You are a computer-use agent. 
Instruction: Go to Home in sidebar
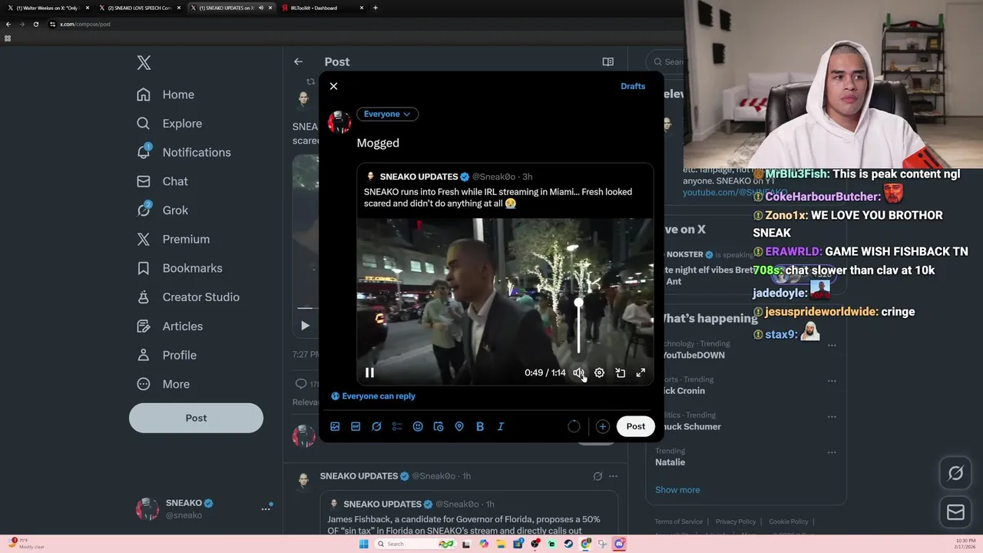166,94
